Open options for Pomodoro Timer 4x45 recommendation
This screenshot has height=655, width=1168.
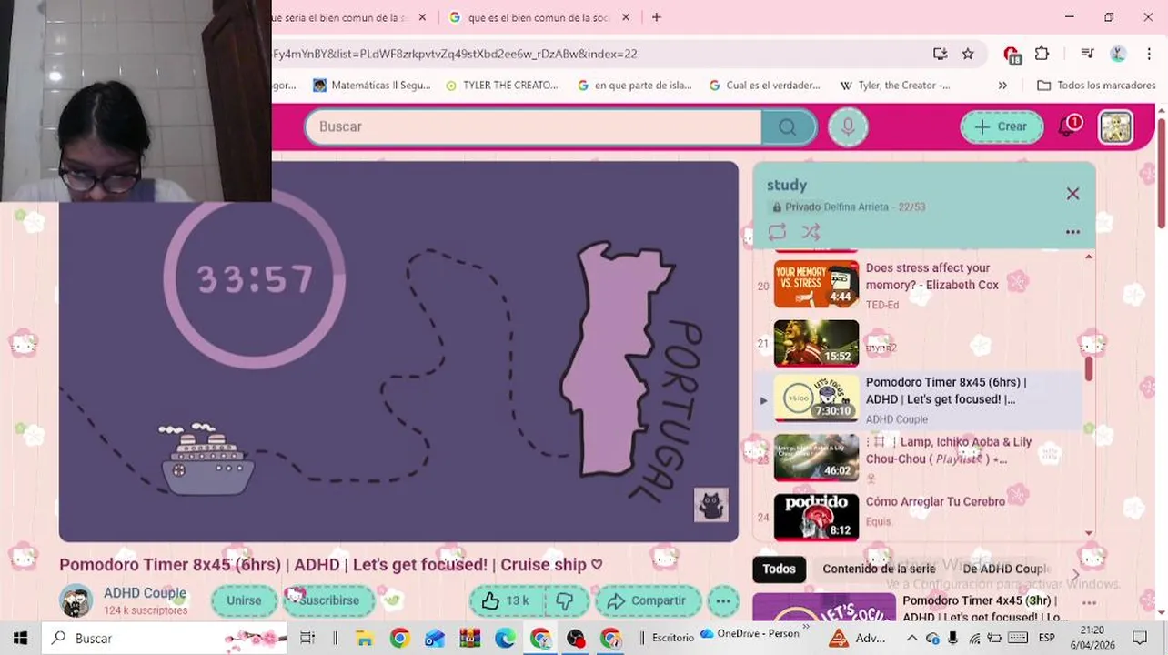pyautogui.click(x=1089, y=603)
